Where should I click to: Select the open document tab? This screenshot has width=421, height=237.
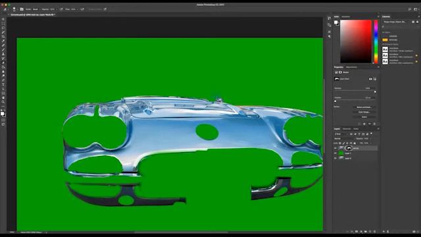pyautogui.click(x=33, y=14)
